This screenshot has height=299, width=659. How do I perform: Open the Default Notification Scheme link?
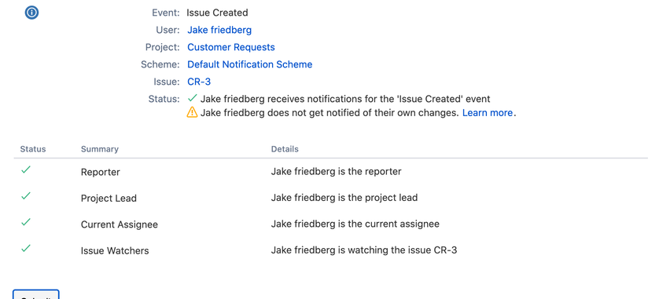(249, 64)
